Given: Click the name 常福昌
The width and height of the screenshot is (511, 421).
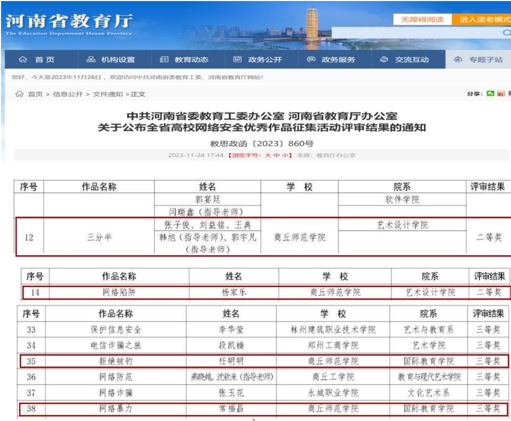Looking at the screenshot, I should [231, 409].
